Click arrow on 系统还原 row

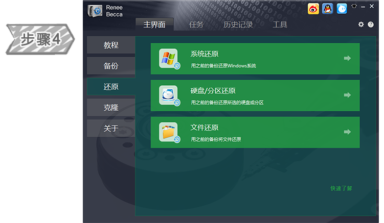[347, 58]
